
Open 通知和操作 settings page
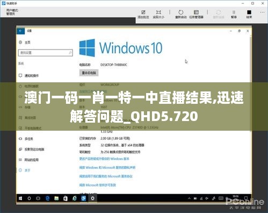tap(28, 75)
